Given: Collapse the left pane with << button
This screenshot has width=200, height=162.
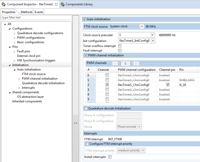Looking at the screenshot, I should [x=76, y=123].
